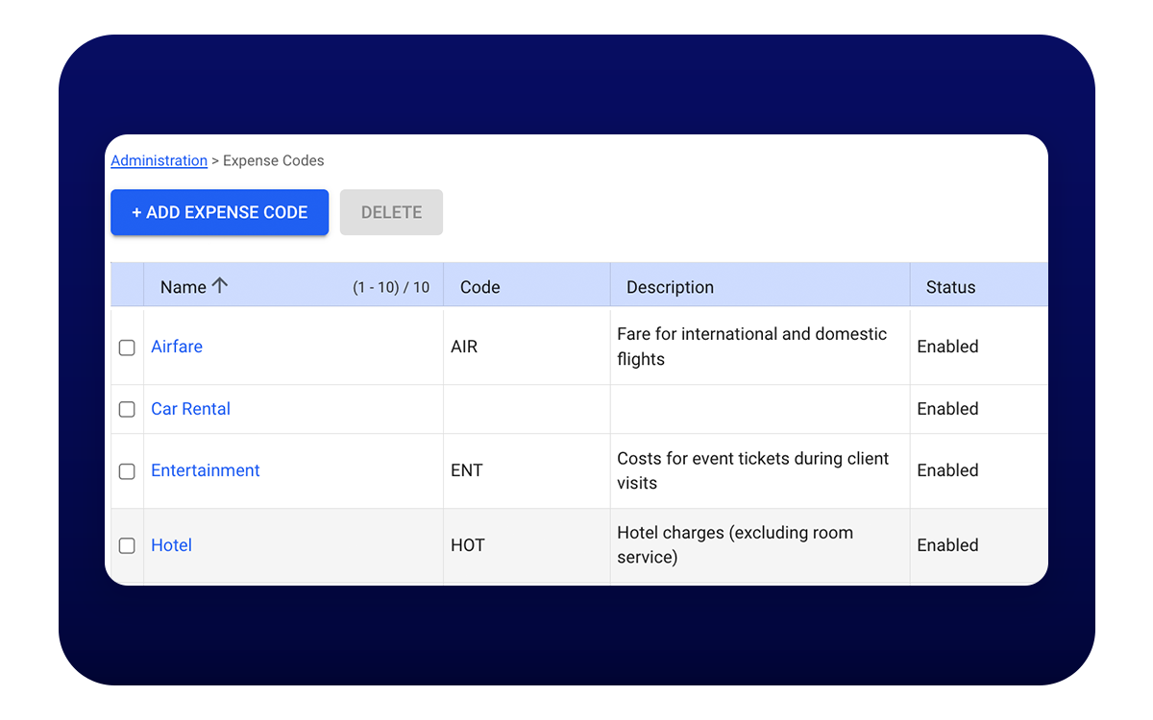Open the Airfare expense code details
1153x720 pixels.
(x=177, y=347)
